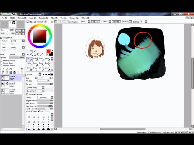Open the Stabilizer dropdown

146,22
